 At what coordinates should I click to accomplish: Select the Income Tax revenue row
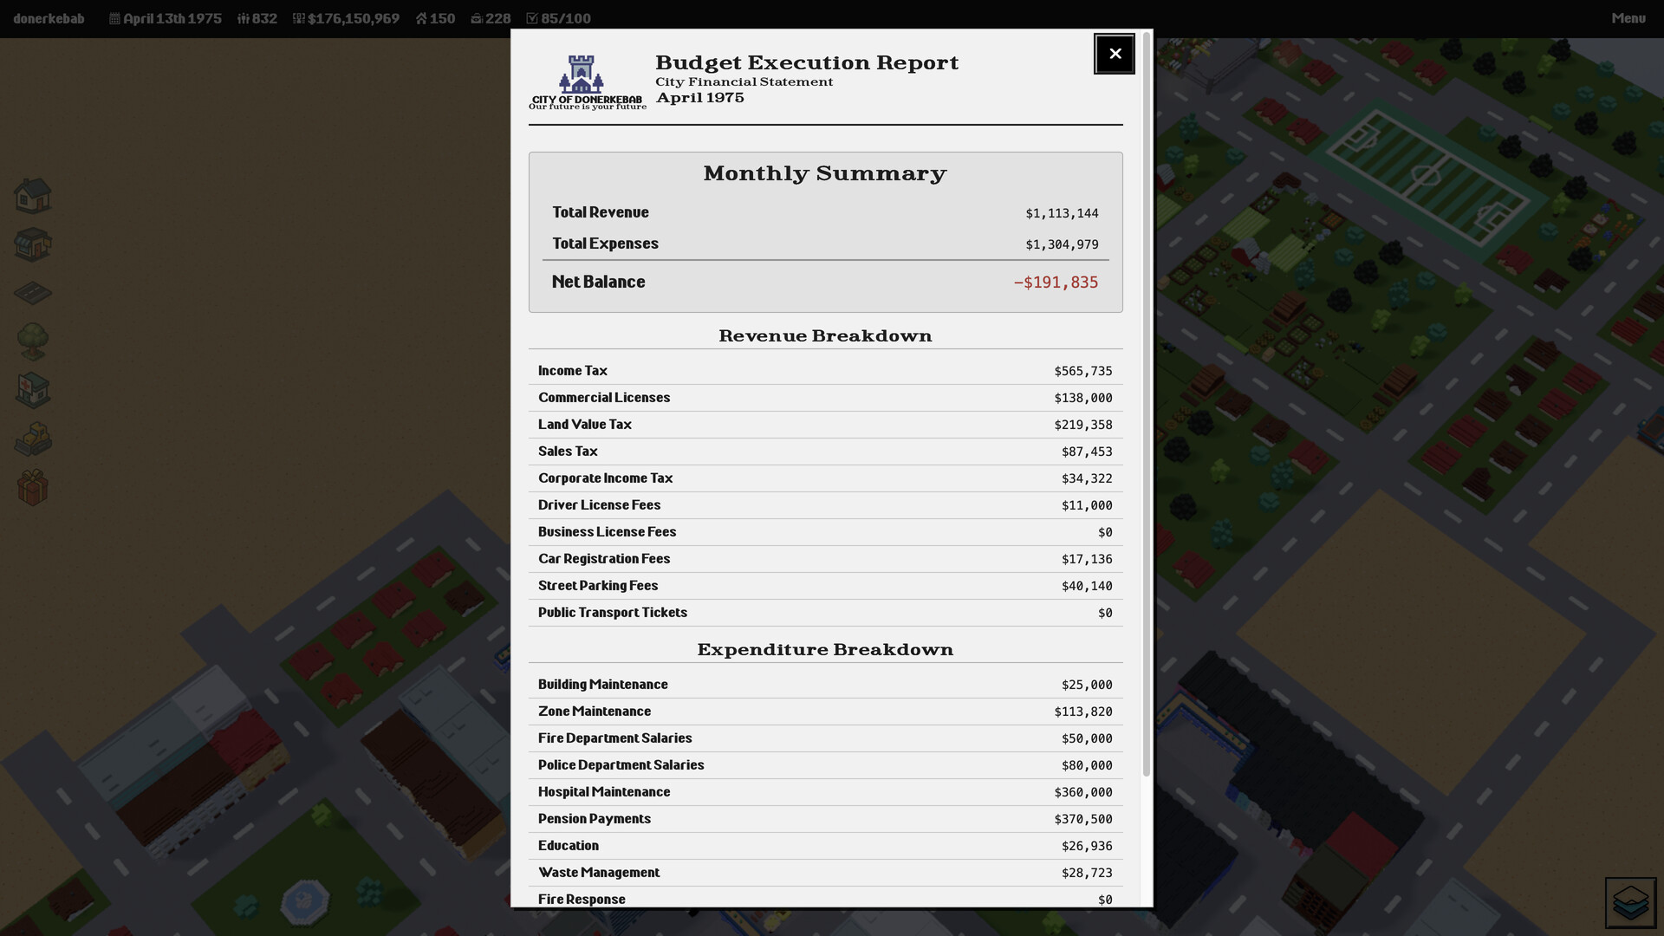[825, 371]
